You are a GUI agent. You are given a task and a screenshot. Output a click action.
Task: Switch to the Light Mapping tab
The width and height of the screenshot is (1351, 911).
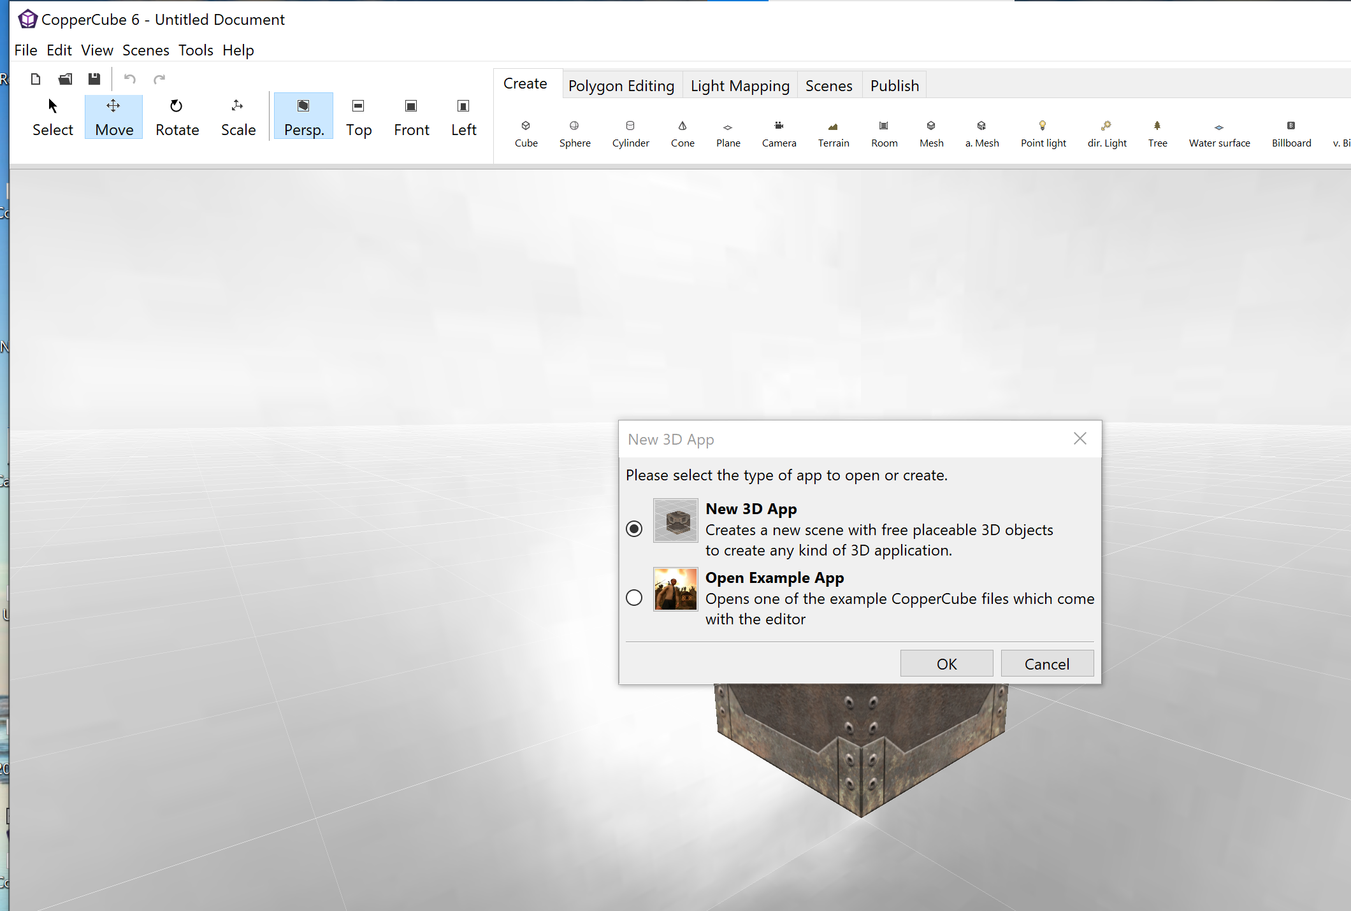point(740,85)
